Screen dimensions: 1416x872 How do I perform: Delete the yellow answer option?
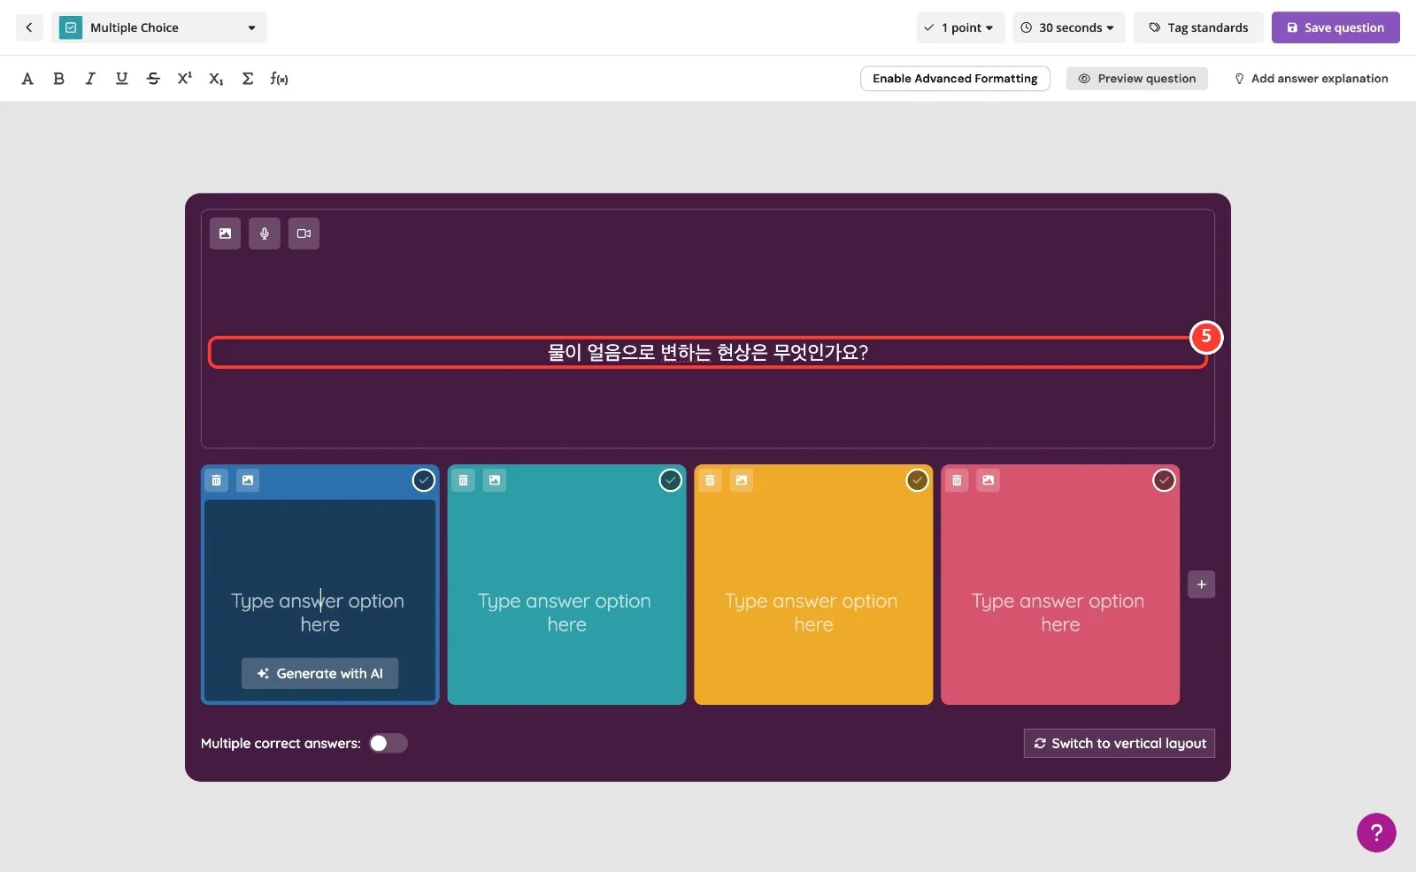(x=710, y=480)
